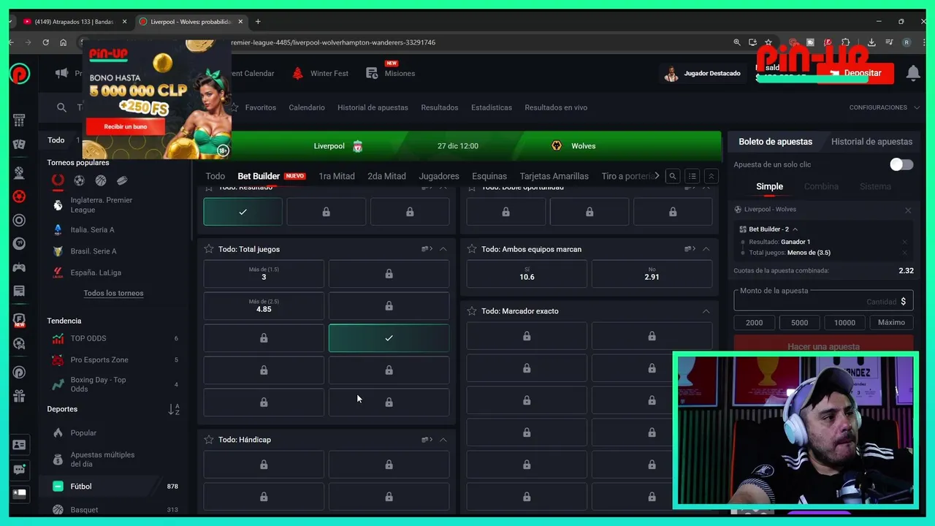The height and width of the screenshot is (526, 935).
Task: Click the sidebar search magnifier icon
Action: point(61,107)
